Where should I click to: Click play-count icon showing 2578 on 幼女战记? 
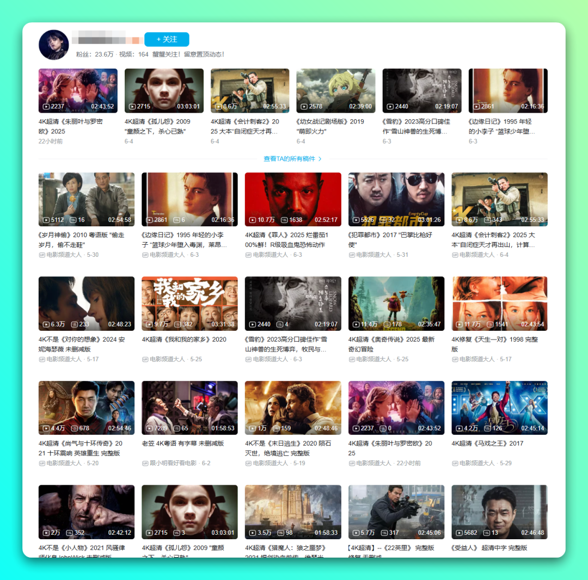pos(304,107)
